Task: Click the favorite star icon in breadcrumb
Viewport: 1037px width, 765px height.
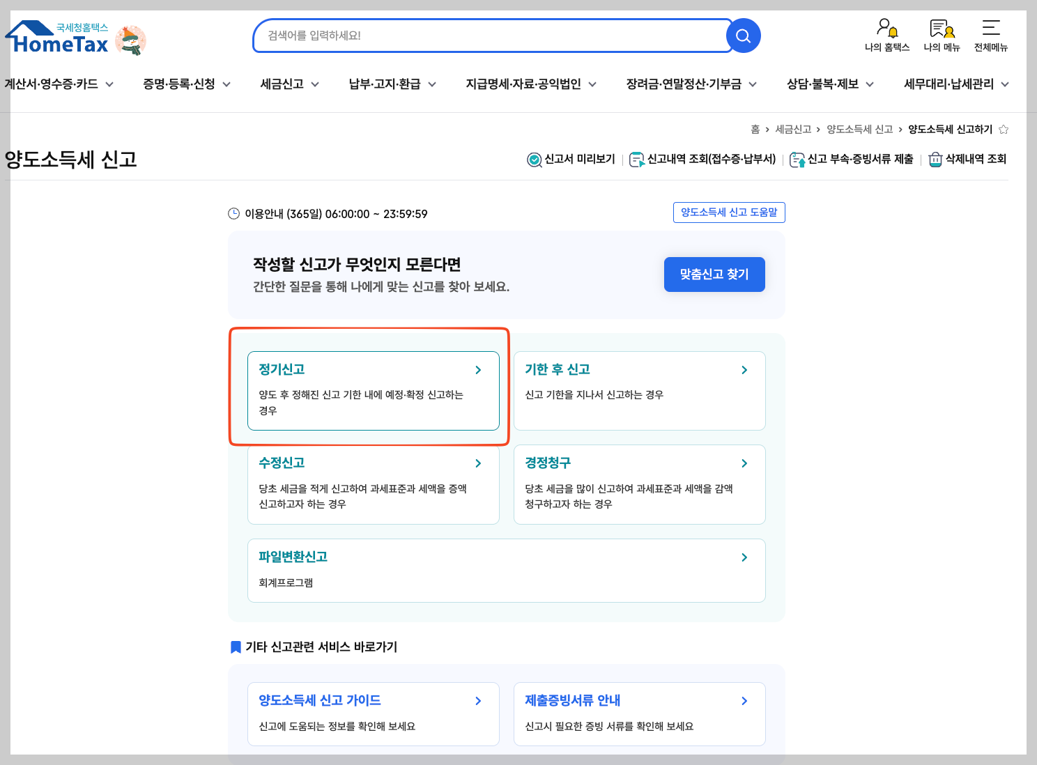Action: click(1004, 130)
